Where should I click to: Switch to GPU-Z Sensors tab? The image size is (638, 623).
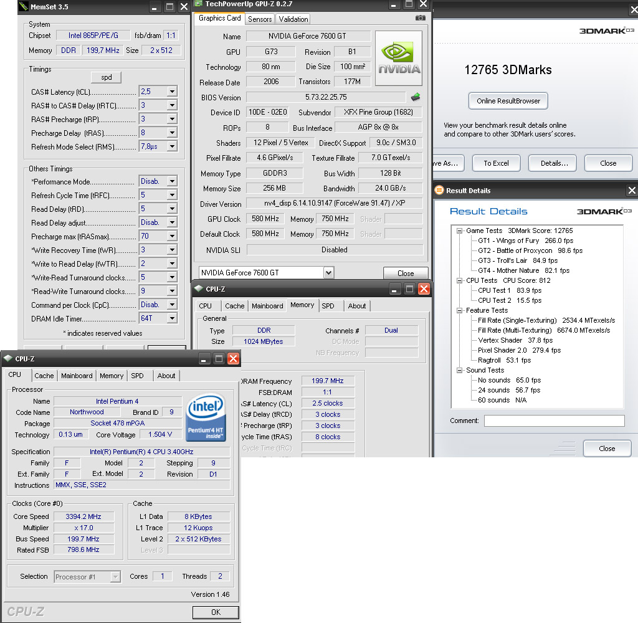(x=260, y=19)
